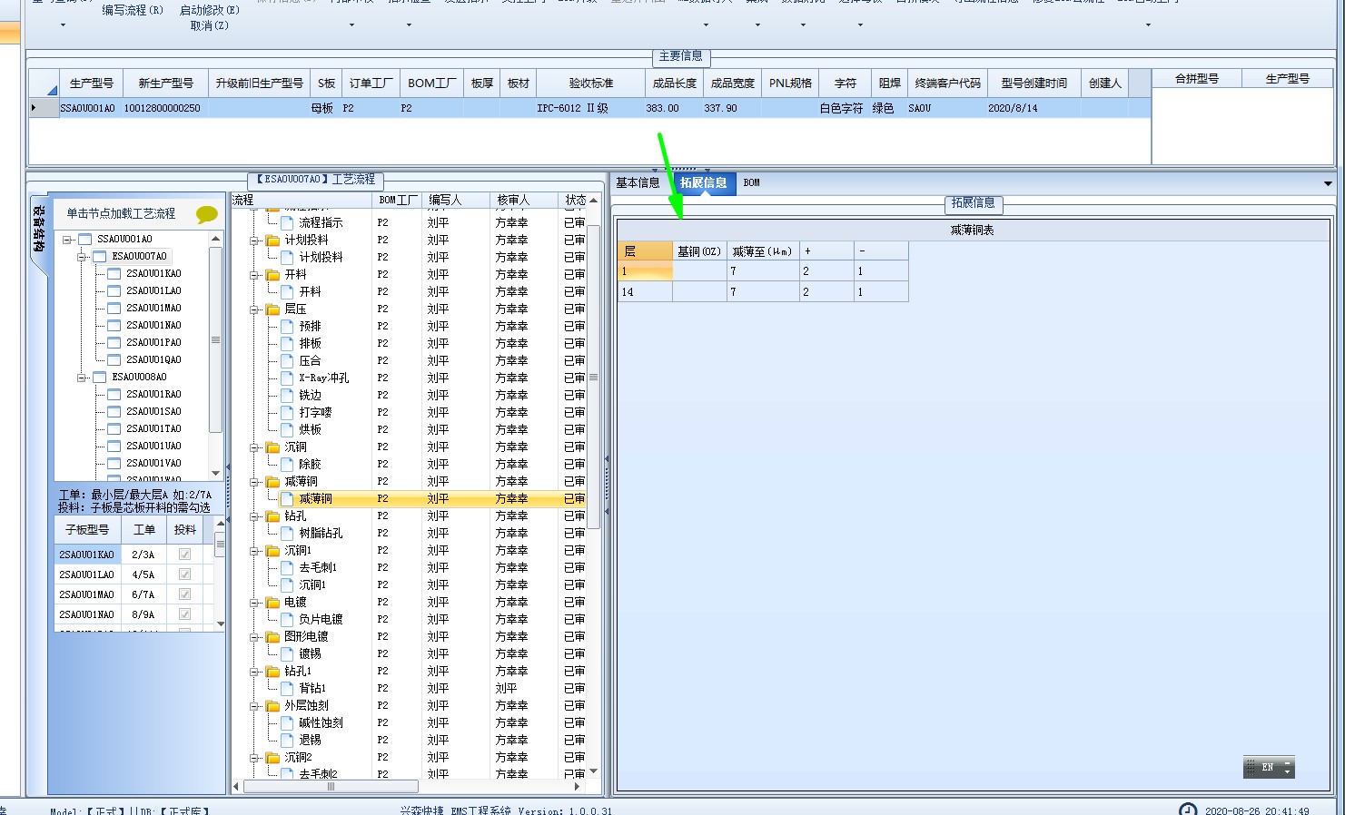Click the document icon beside 预排
The width and height of the screenshot is (1345, 815).
click(x=287, y=327)
